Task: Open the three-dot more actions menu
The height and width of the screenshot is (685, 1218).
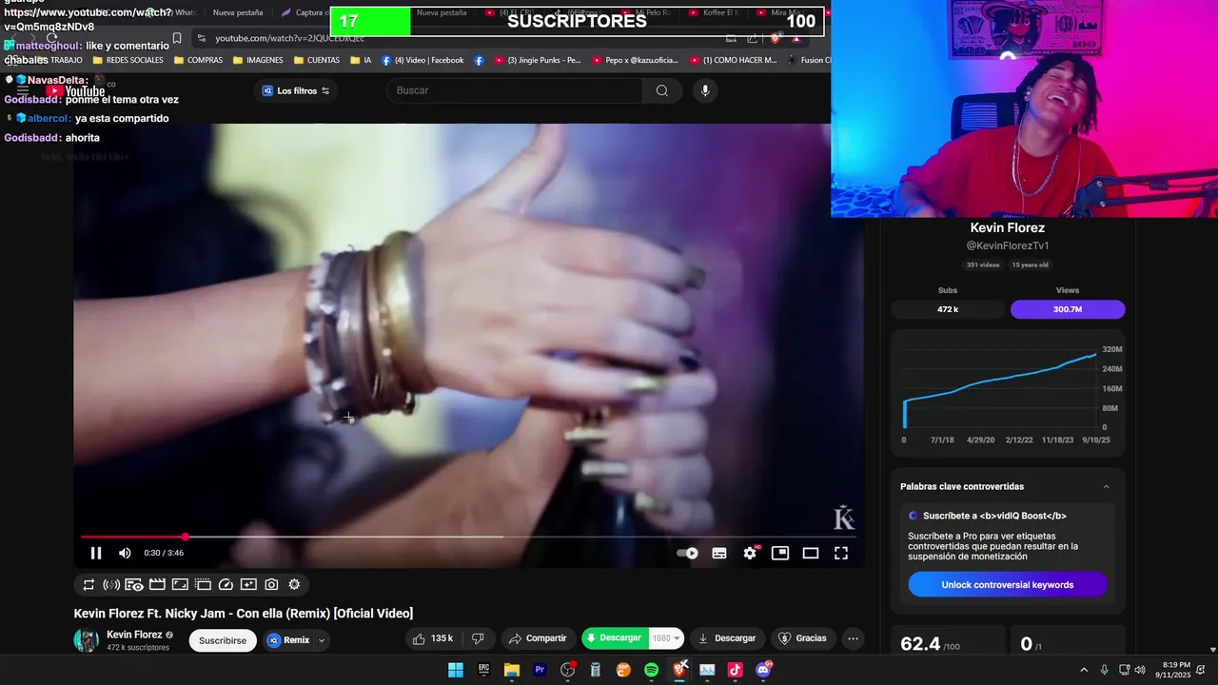Action: tap(853, 638)
